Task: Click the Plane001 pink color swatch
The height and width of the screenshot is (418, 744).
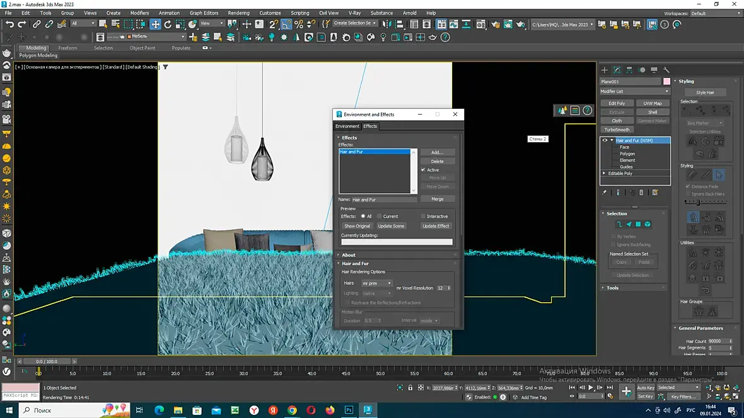Action: 666,81
